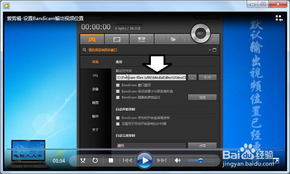Adjust the volume slider

coord(201,161)
